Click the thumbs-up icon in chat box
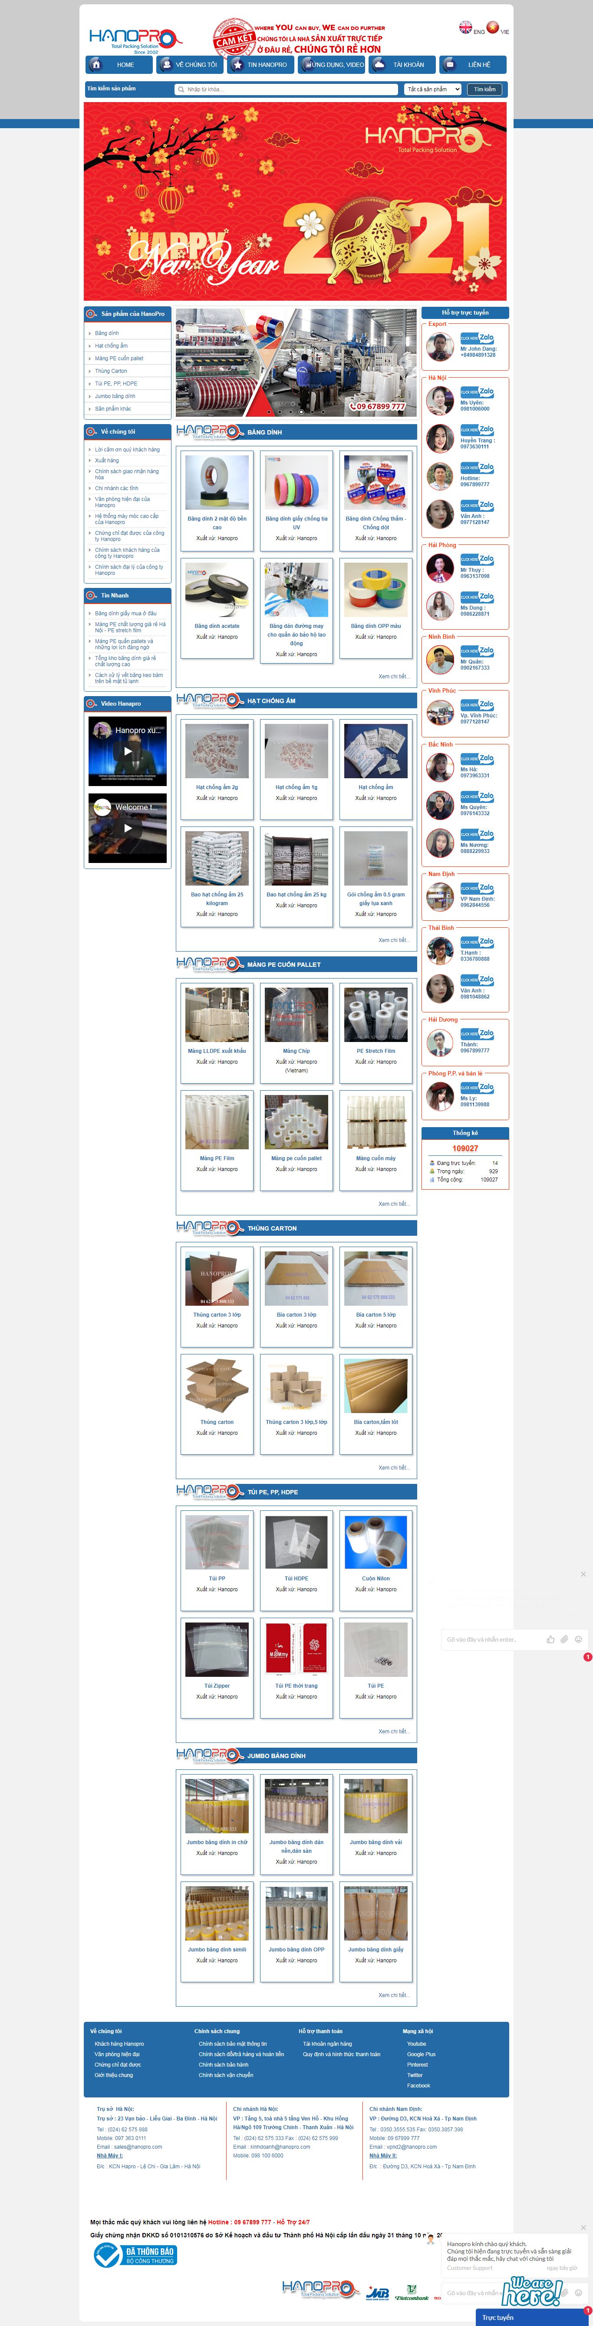The width and height of the screenshot is (593, 2326). pos(550,1639)
